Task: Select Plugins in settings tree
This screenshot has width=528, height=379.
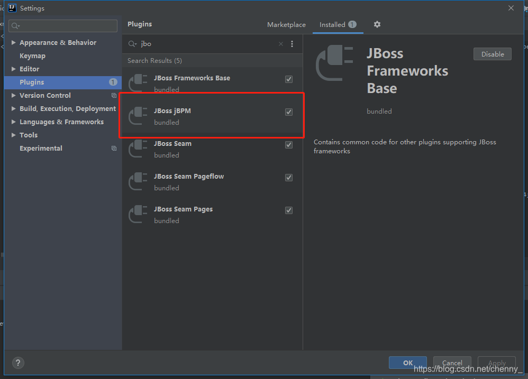Action: tap(63, 82)
